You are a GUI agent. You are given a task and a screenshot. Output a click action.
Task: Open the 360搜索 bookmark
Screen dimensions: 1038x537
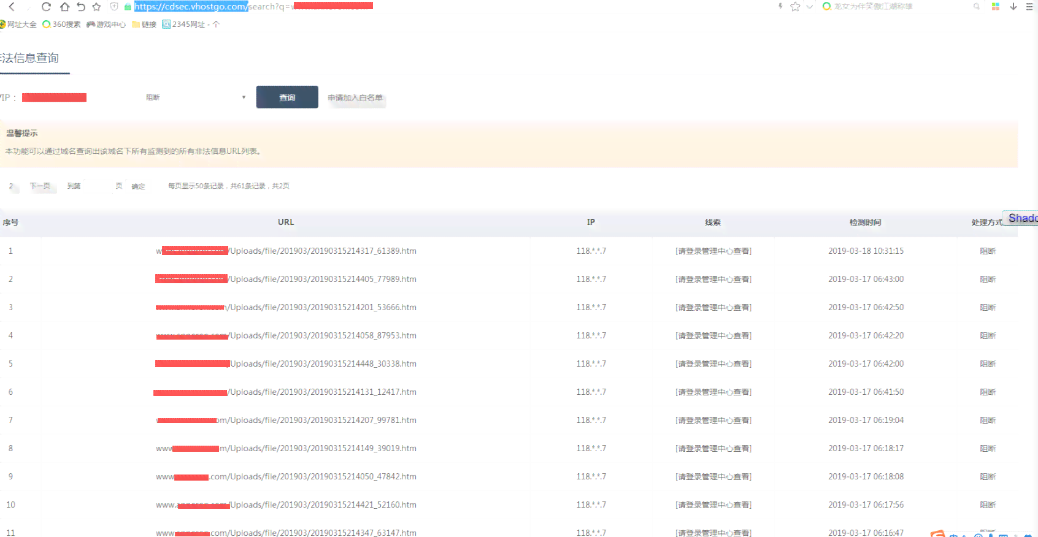pyautogui.click(x=61, y=25)
